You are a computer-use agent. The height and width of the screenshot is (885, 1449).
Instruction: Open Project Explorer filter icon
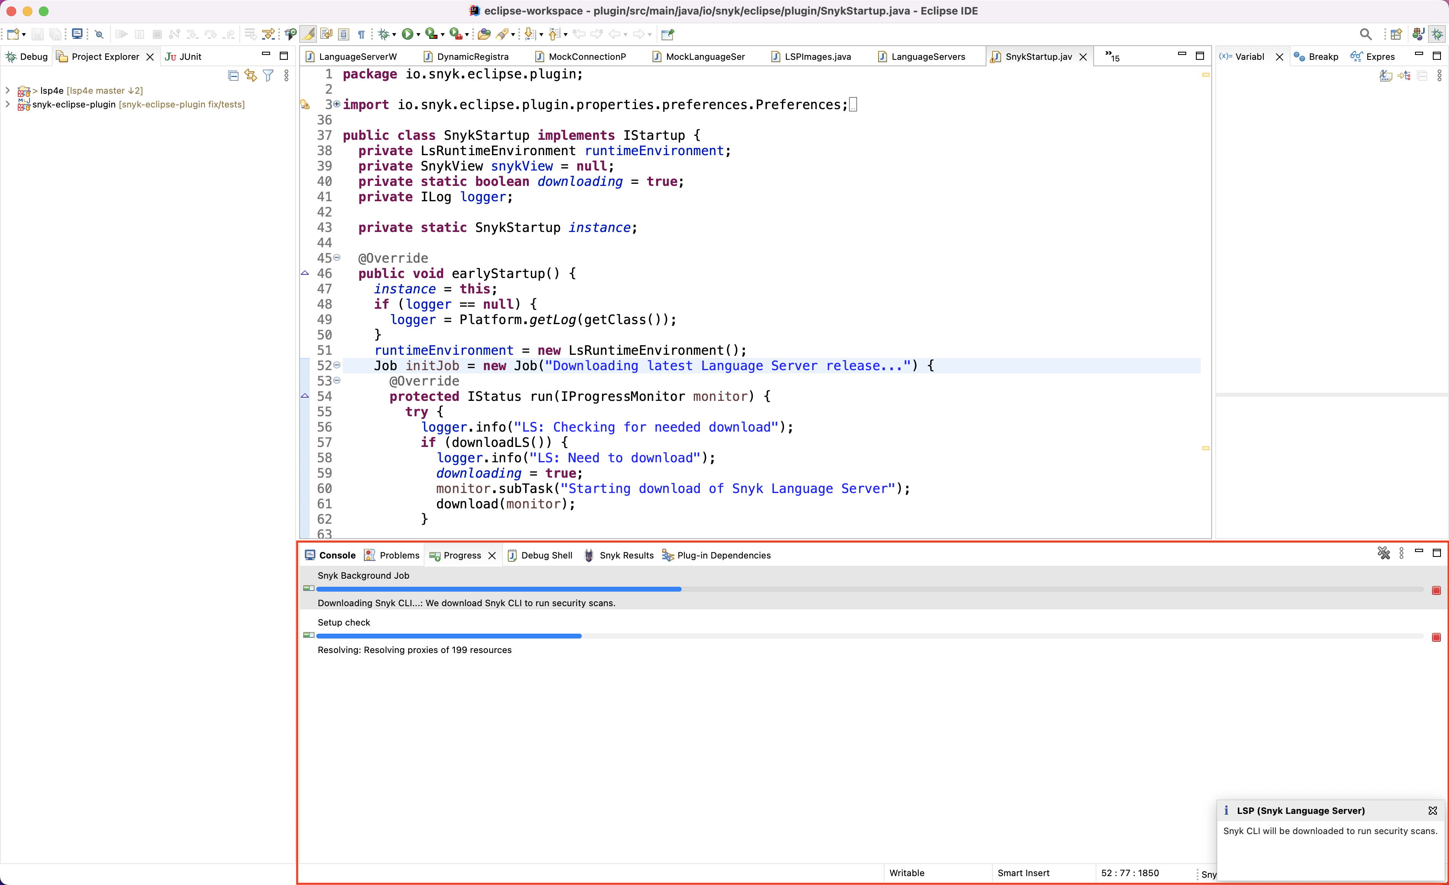coord(268,75)
